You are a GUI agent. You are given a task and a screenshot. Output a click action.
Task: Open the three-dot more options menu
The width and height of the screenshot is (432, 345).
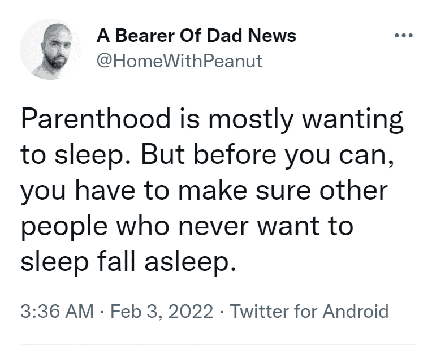[x=404, y=35]
